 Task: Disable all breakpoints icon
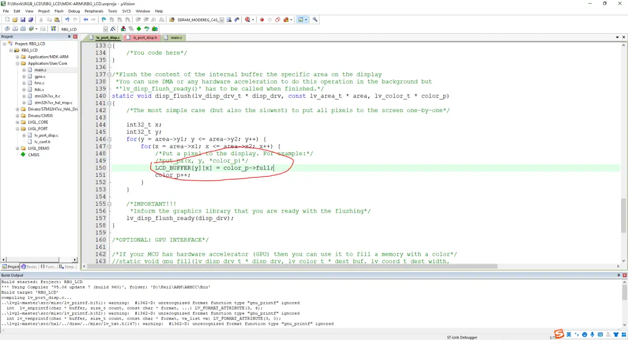[x=278, y=19]
